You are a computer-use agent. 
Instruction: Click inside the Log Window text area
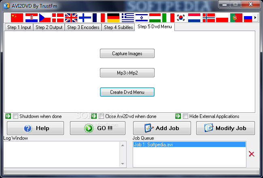point(62,155)
